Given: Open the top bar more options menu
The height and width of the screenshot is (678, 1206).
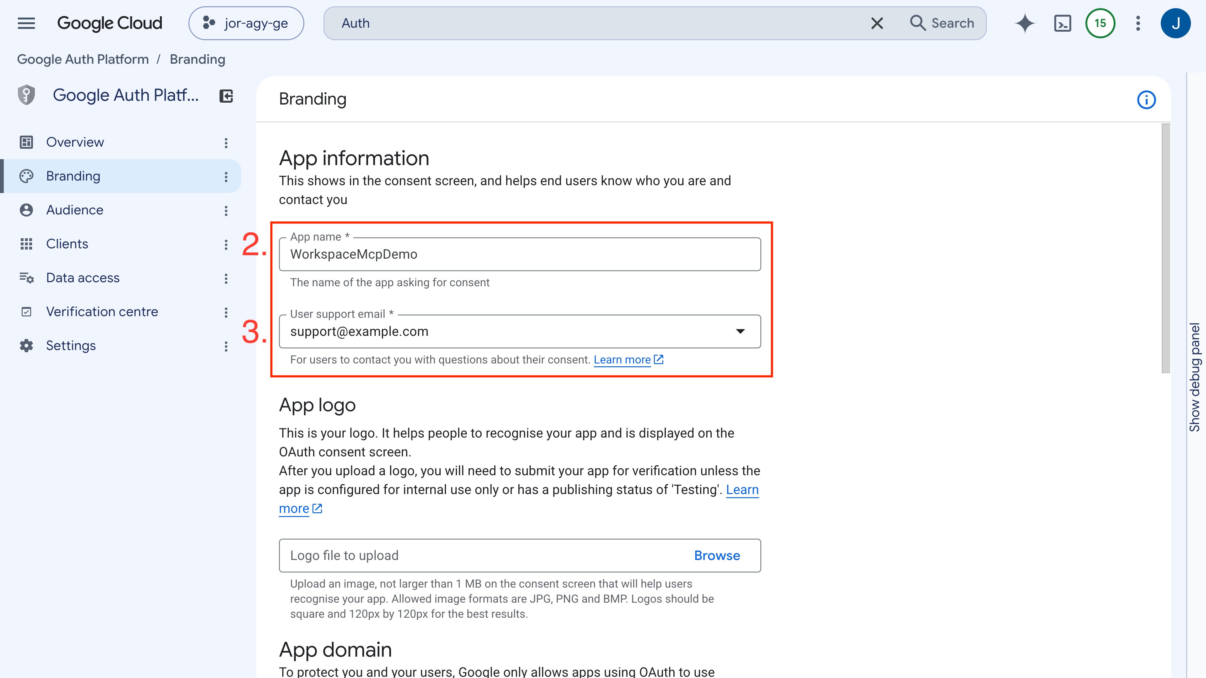Looking at the screenshot, I should coord(1138,23).
